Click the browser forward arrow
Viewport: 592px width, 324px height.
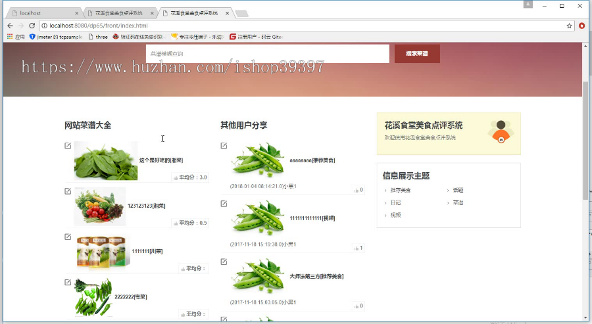[21, 26]
